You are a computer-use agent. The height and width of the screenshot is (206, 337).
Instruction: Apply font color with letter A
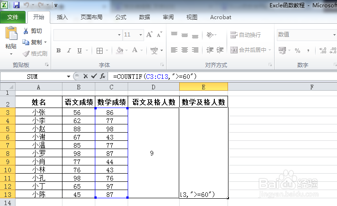click(135, 50)
